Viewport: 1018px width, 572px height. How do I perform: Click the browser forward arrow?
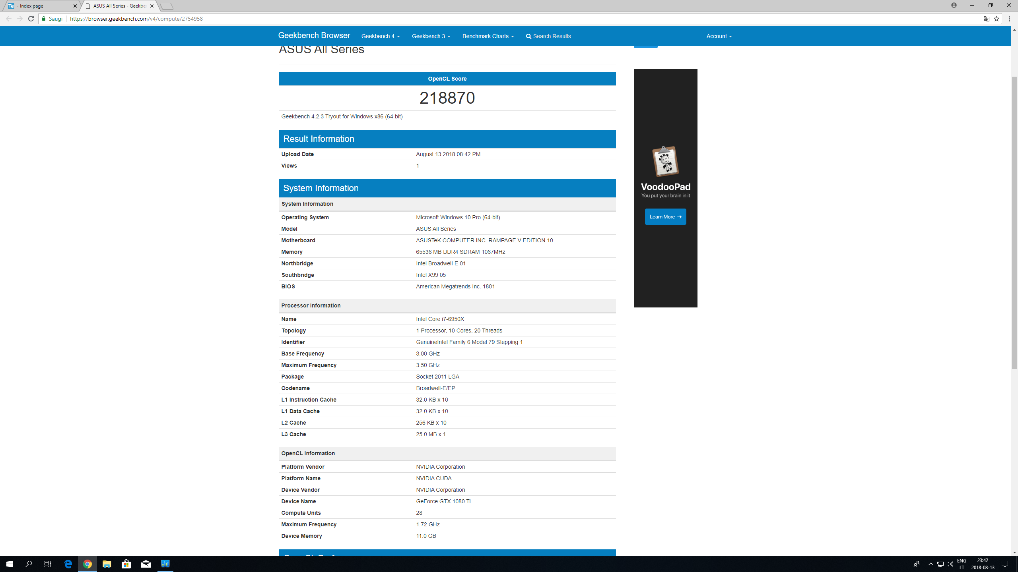20,19
